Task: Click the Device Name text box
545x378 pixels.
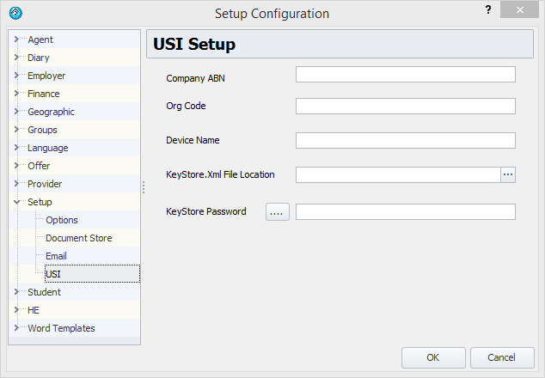Action: [x=405, y=140]
